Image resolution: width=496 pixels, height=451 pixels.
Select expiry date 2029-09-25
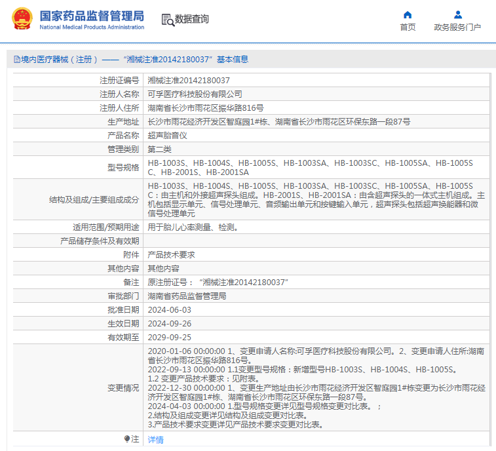coord(170,338)
